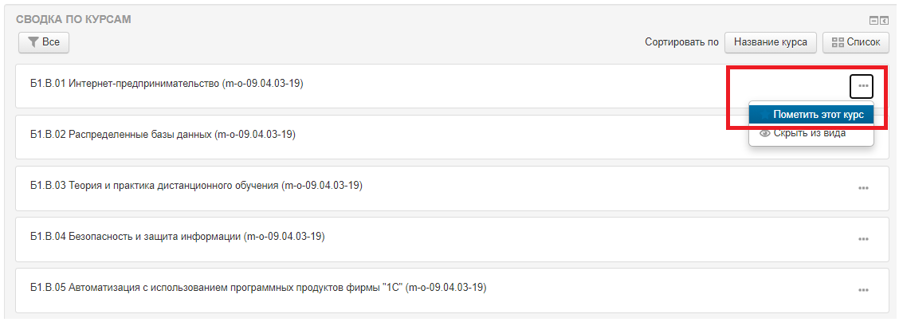Click the eye icon next to 'Скрыть из вида'
The width and height of the screenshot is (899, 322).
pos(765,133)
